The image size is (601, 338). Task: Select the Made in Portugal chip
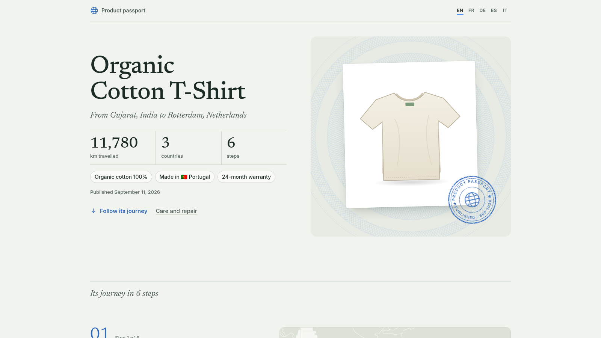[x=185, y=177]
